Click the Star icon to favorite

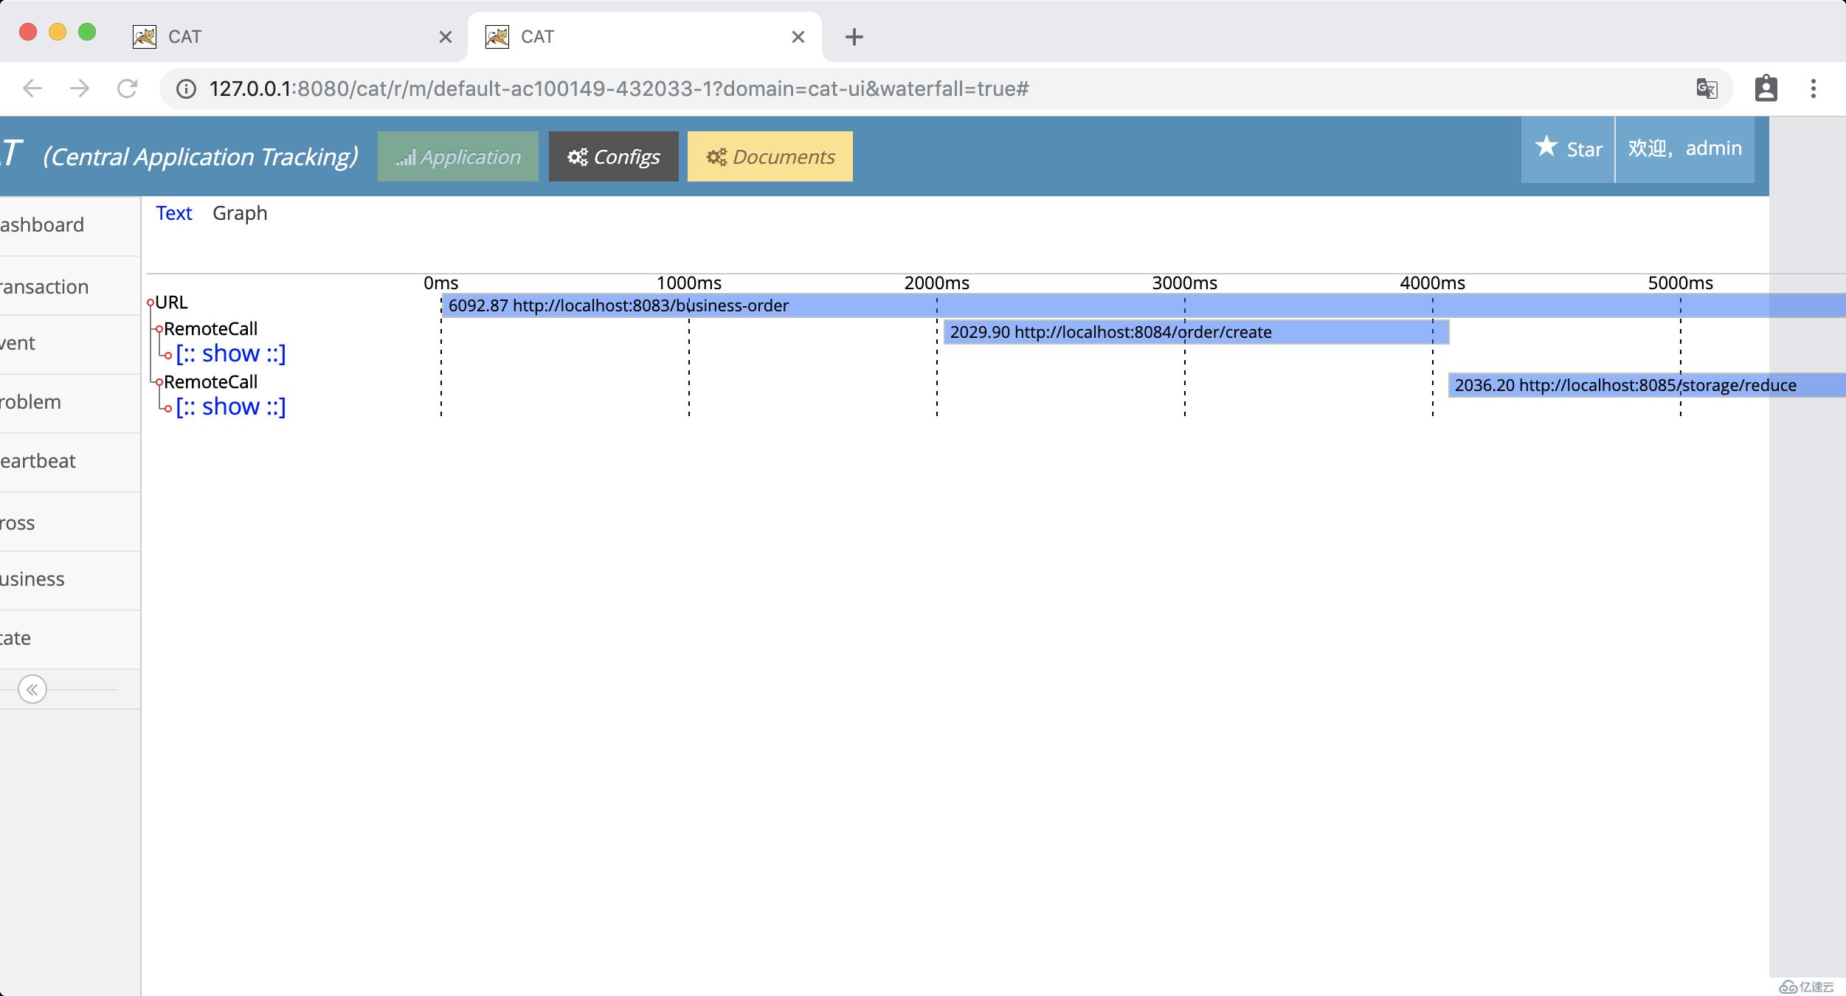click(x=1546, y=148)
